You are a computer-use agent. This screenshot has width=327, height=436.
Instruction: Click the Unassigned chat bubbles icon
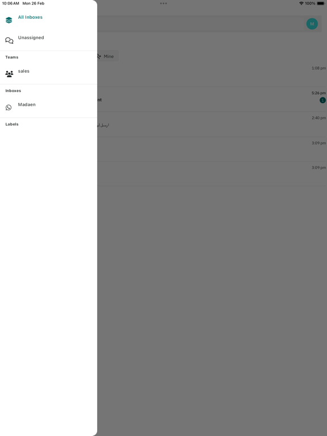[x=9, y=41]
